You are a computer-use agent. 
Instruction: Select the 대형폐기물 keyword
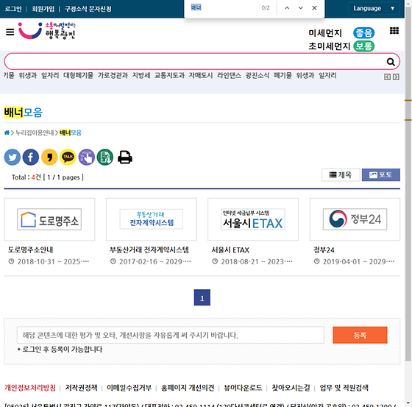pos(78,76)
